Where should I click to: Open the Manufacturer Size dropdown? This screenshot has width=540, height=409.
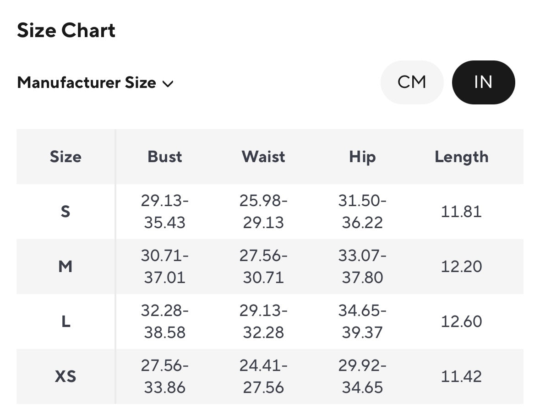[95, 83]
